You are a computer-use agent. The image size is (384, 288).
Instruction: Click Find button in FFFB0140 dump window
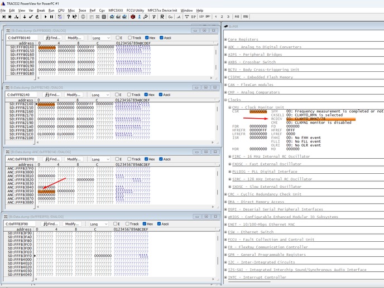53,38
